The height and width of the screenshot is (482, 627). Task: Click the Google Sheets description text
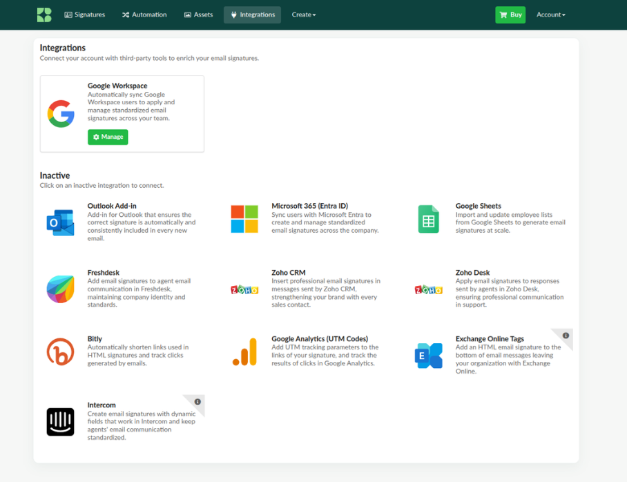[510, 222]
